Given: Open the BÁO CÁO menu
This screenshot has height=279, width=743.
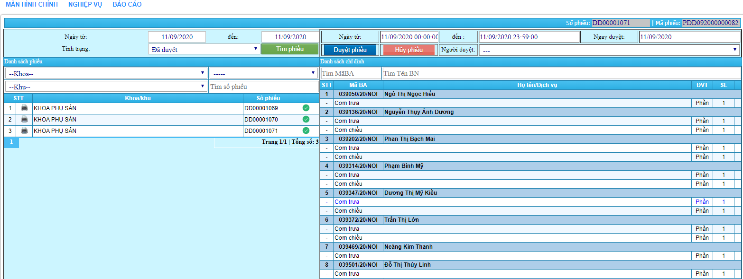Looking at the screenshot, I should pos(127,5).
